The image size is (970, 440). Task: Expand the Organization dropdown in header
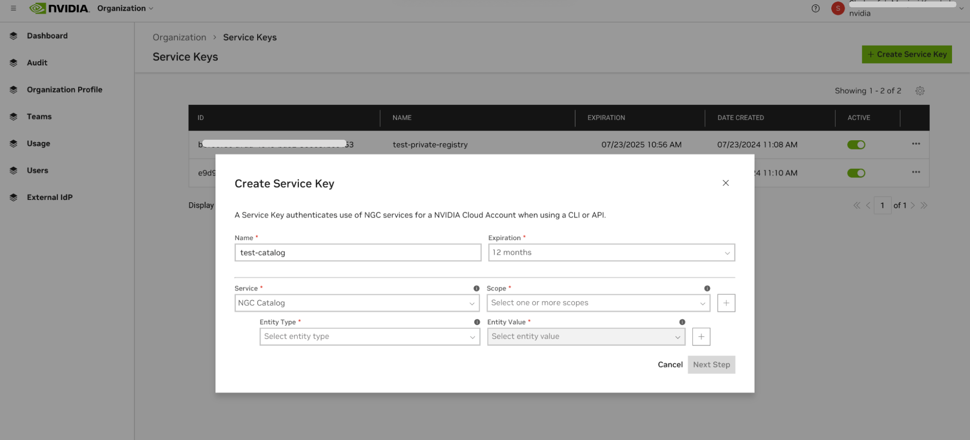pos(125,8)
